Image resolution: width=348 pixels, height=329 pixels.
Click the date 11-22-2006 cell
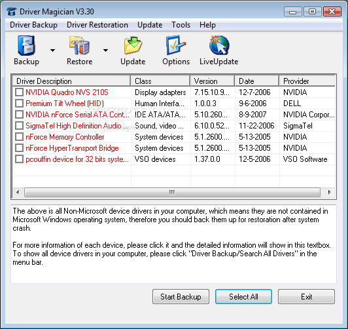coord(256,126)
